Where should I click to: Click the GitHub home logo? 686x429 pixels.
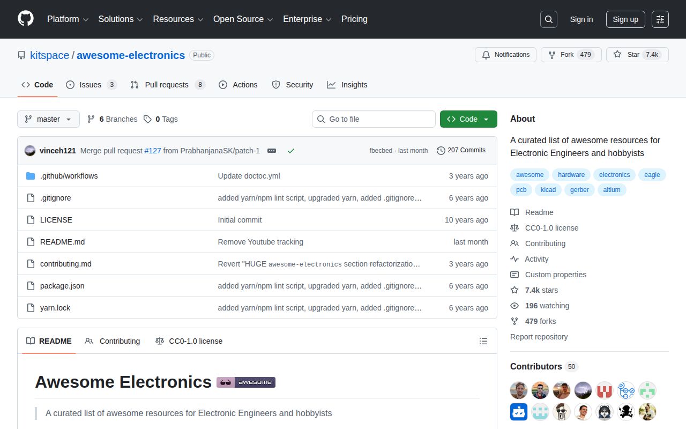[25, 19]
